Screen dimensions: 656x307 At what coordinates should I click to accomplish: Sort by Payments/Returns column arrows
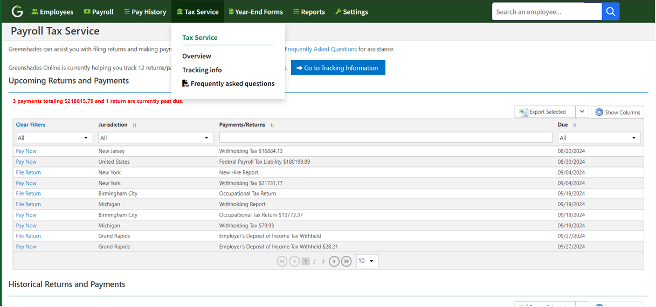272,125
